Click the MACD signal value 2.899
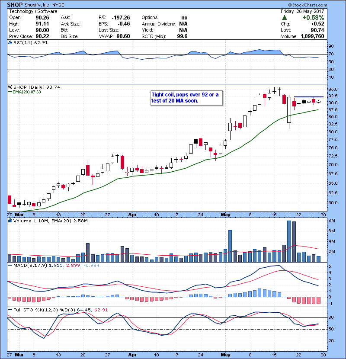346x359 pixels. [73, 266]
